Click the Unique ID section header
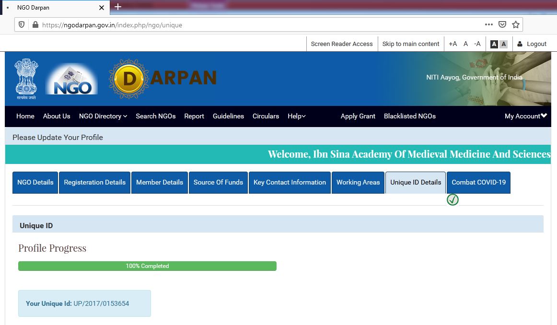557x325 pixels. tap(278, 224)
